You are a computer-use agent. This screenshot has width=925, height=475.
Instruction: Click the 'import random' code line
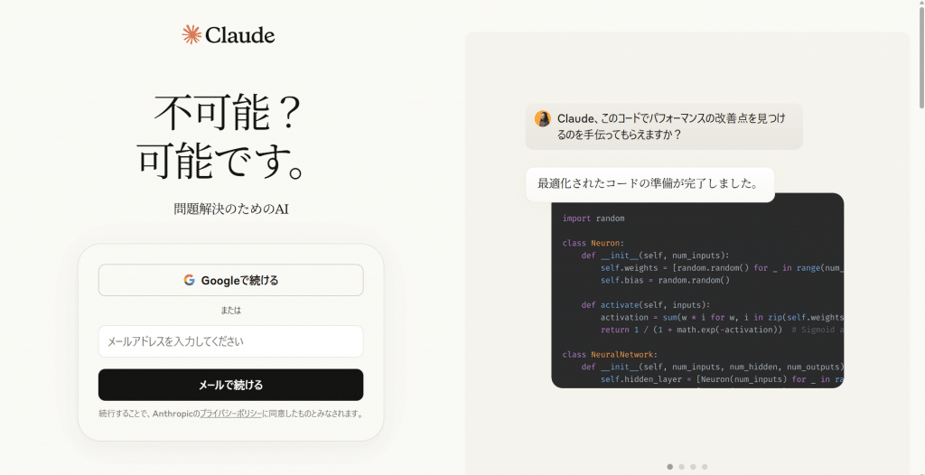[x=593, y=219]
